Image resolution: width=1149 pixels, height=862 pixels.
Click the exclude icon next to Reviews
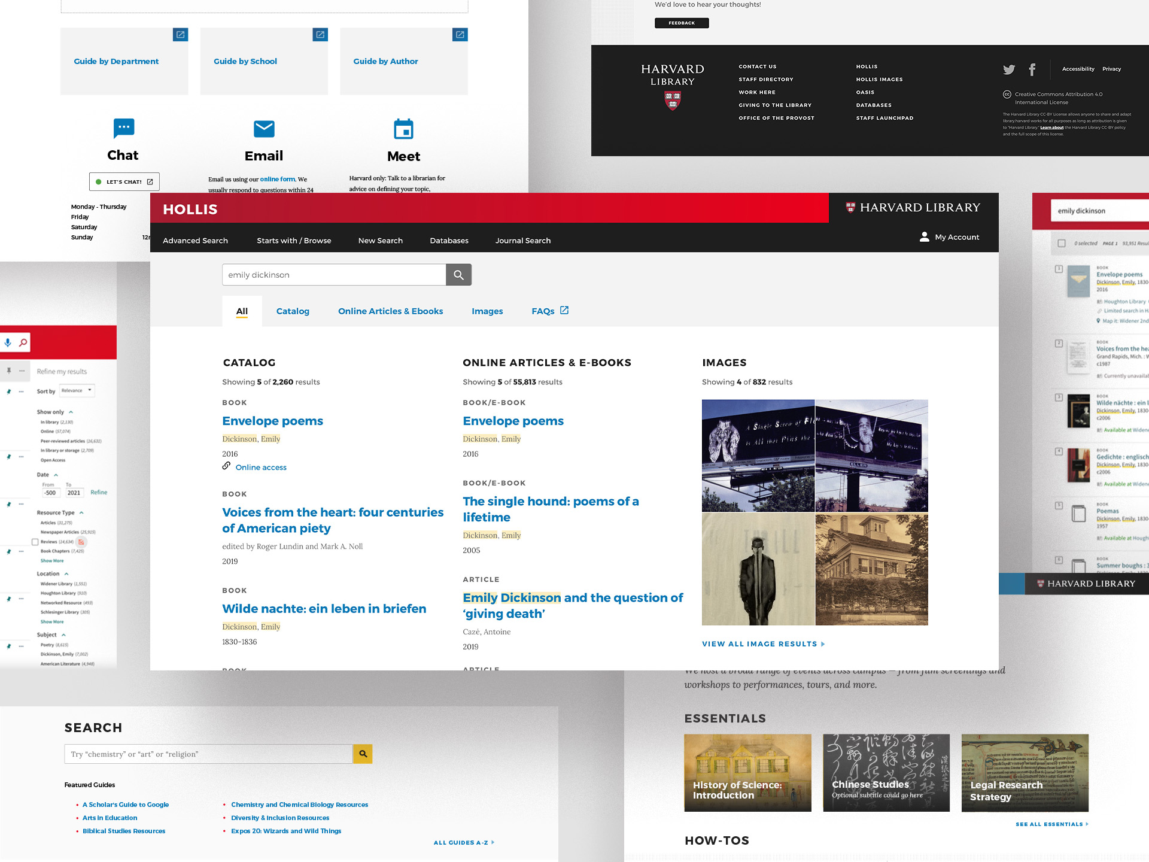81,542
